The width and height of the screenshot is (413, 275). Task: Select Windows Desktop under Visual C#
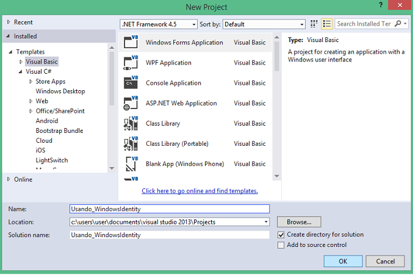(x=60, y=91)
